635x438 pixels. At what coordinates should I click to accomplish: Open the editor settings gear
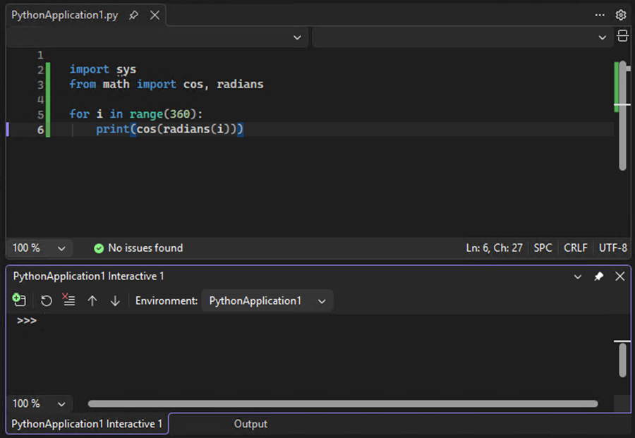pos(621,15)
